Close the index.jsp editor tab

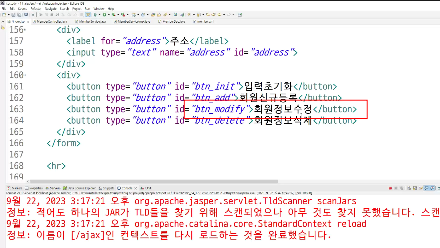click(x=28, y=22)
